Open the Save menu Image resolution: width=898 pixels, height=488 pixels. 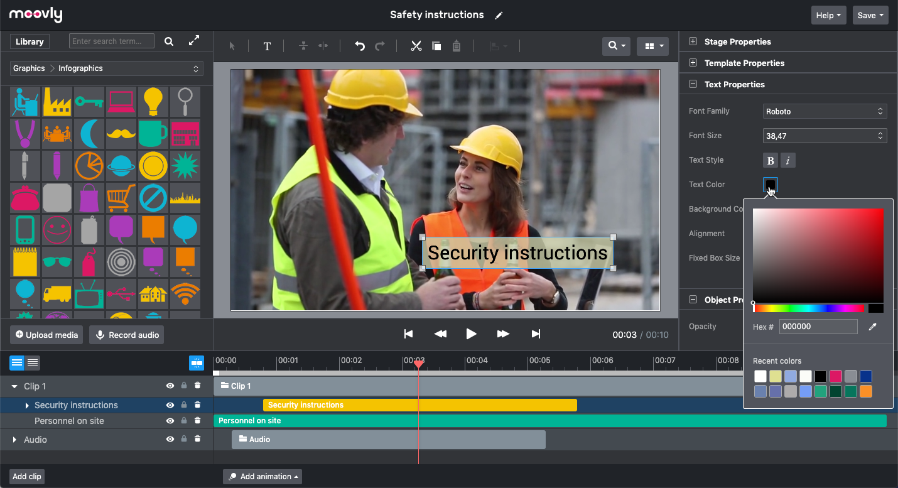[x=870, y=16]
